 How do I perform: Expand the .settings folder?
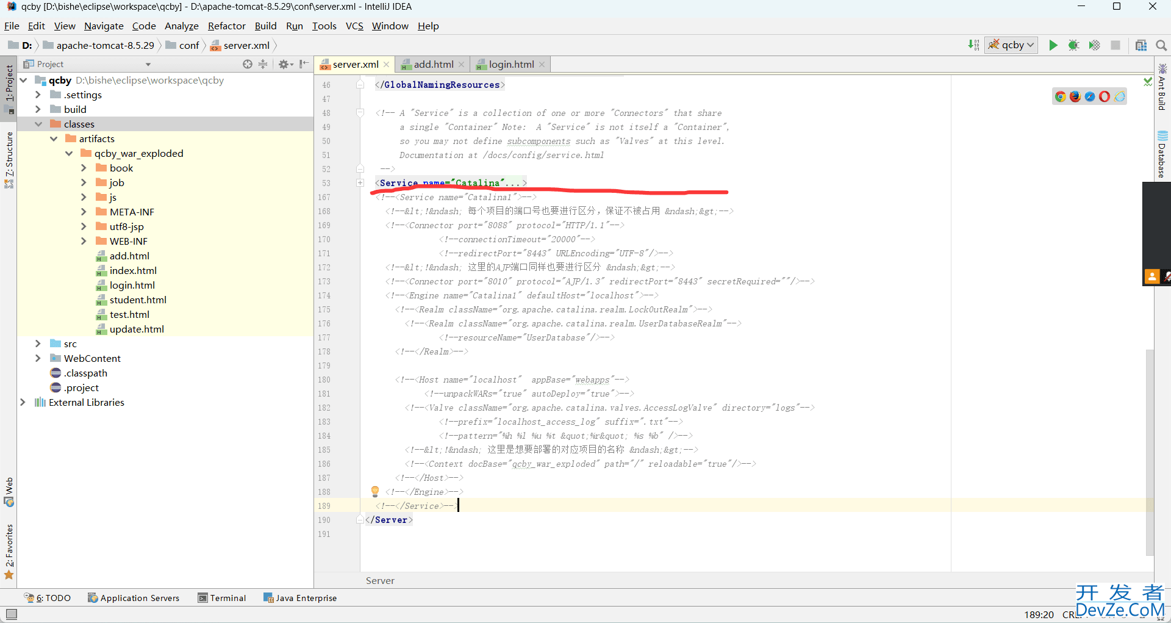(38, 95)
